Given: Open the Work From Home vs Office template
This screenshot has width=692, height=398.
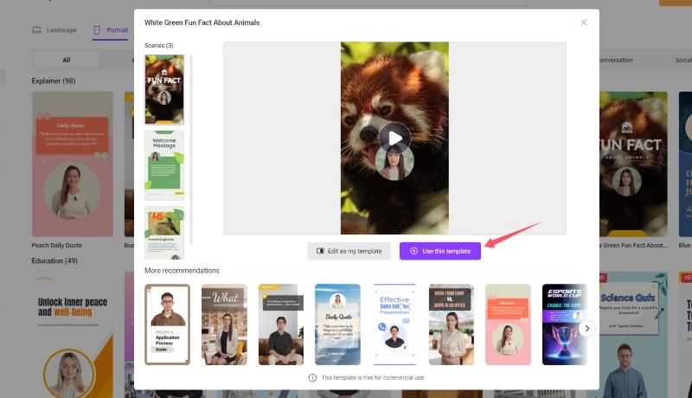Looking at the screenshot, I should (451, 324).
